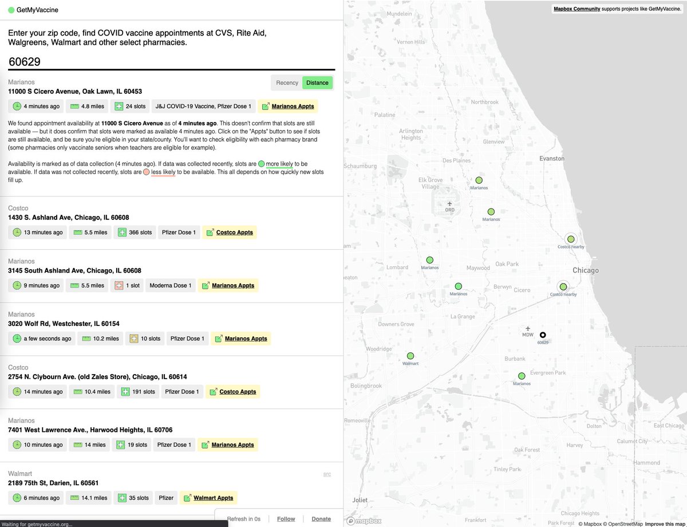Screen dimensions: 687x527
Task: Click the Follow link at bottom
Action: click(x=286, y=519)
